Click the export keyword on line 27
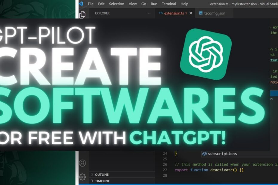 [181, 170]
